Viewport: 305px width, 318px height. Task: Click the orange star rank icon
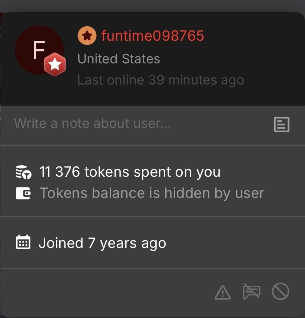[x=87, y=36]
